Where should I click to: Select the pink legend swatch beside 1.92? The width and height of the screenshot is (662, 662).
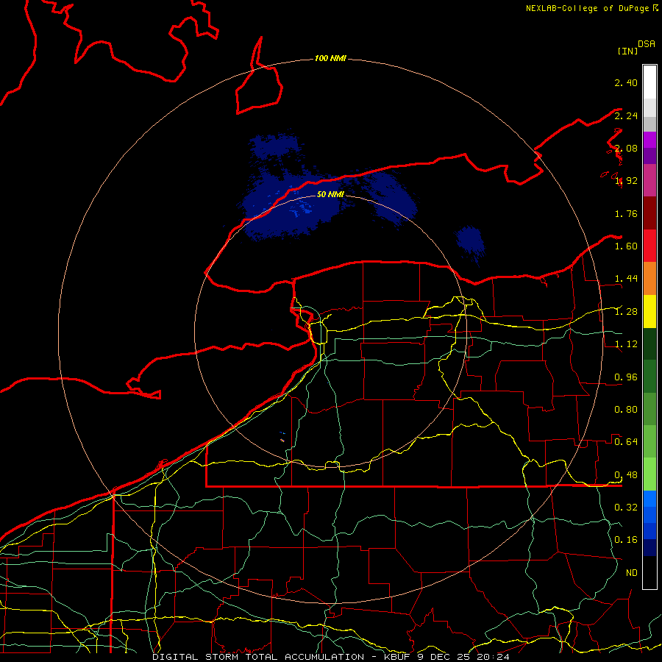[649, 180]
